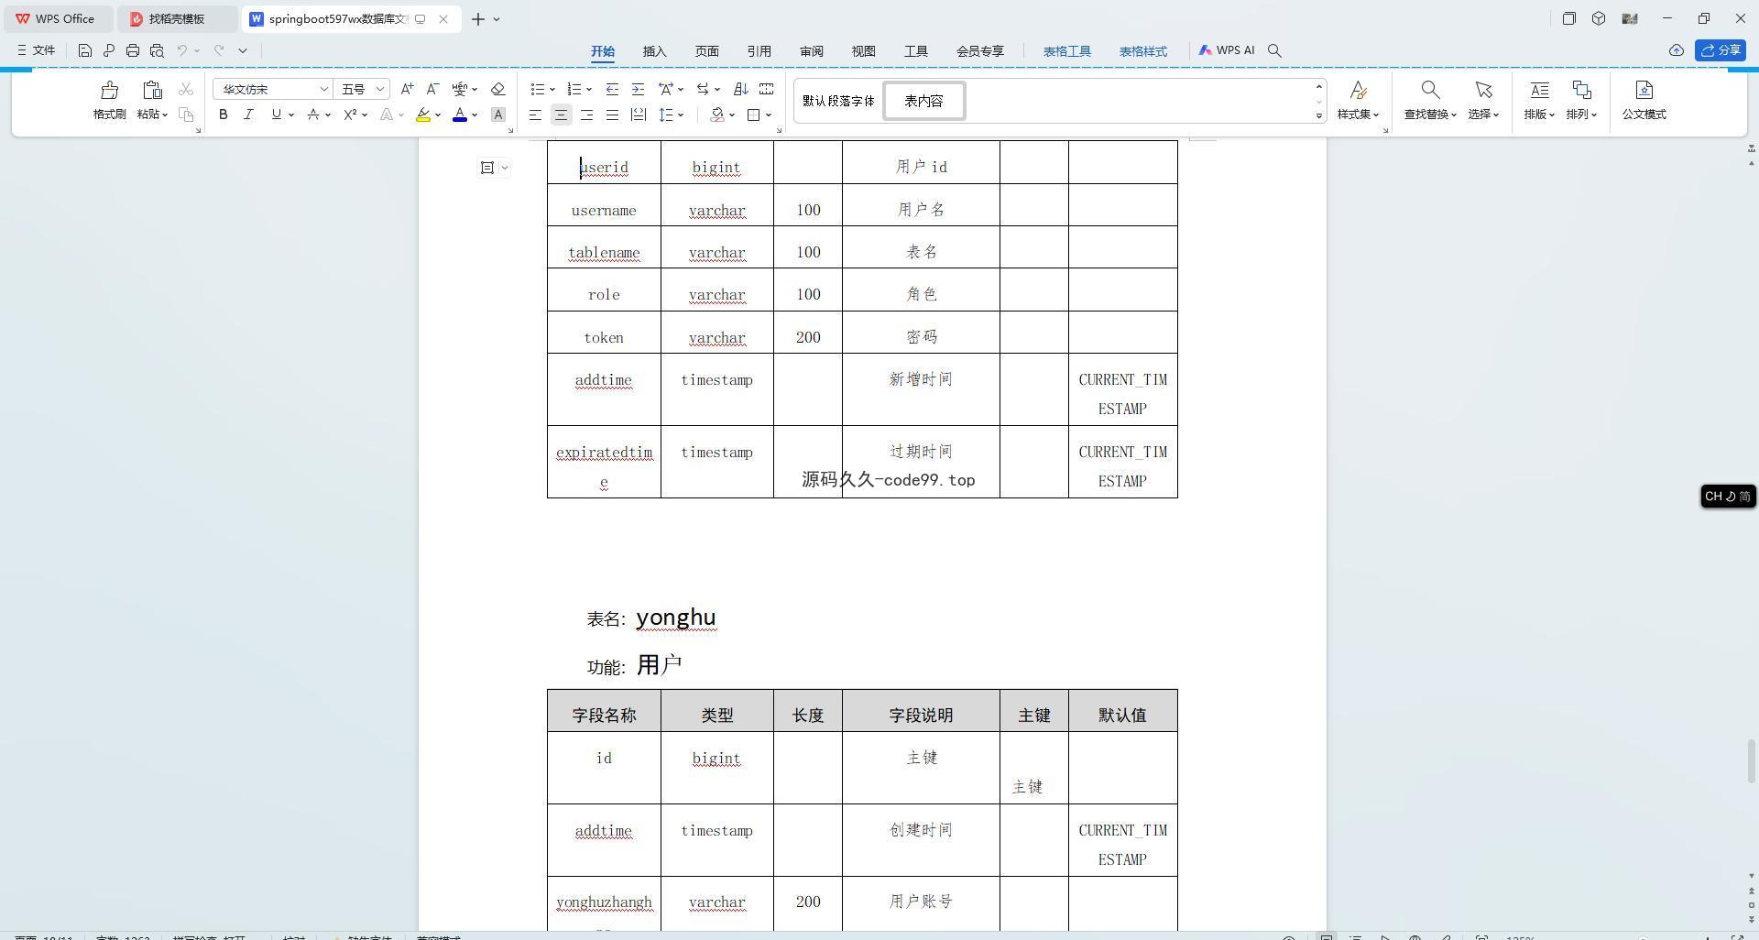Click the Share (分享) button
The width and height of the screenshot is (1759, 940).
(1721, 50)
